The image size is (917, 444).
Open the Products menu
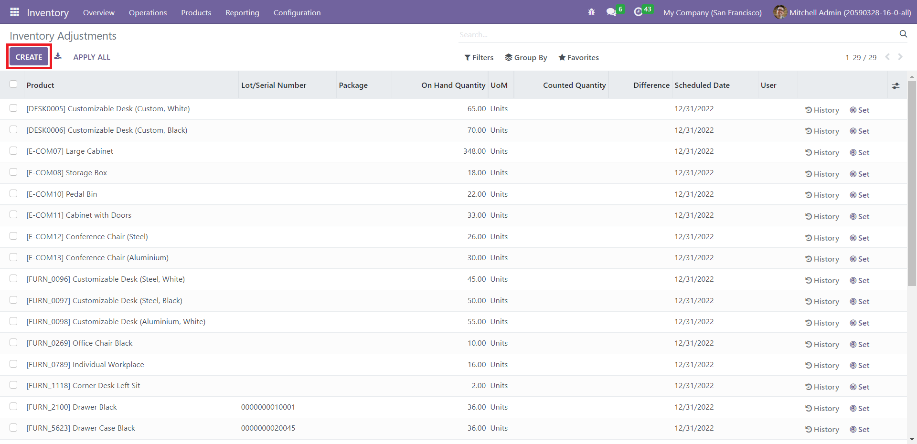pos(196,12)
